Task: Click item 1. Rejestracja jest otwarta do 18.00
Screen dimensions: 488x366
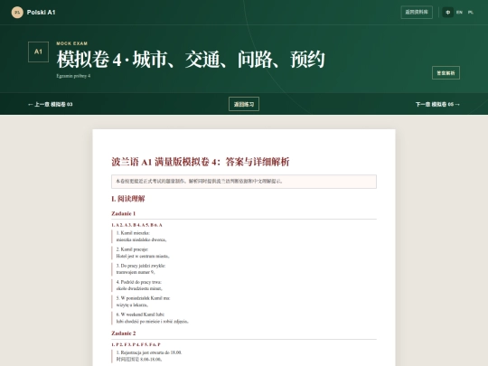Action: click(149, 352)
